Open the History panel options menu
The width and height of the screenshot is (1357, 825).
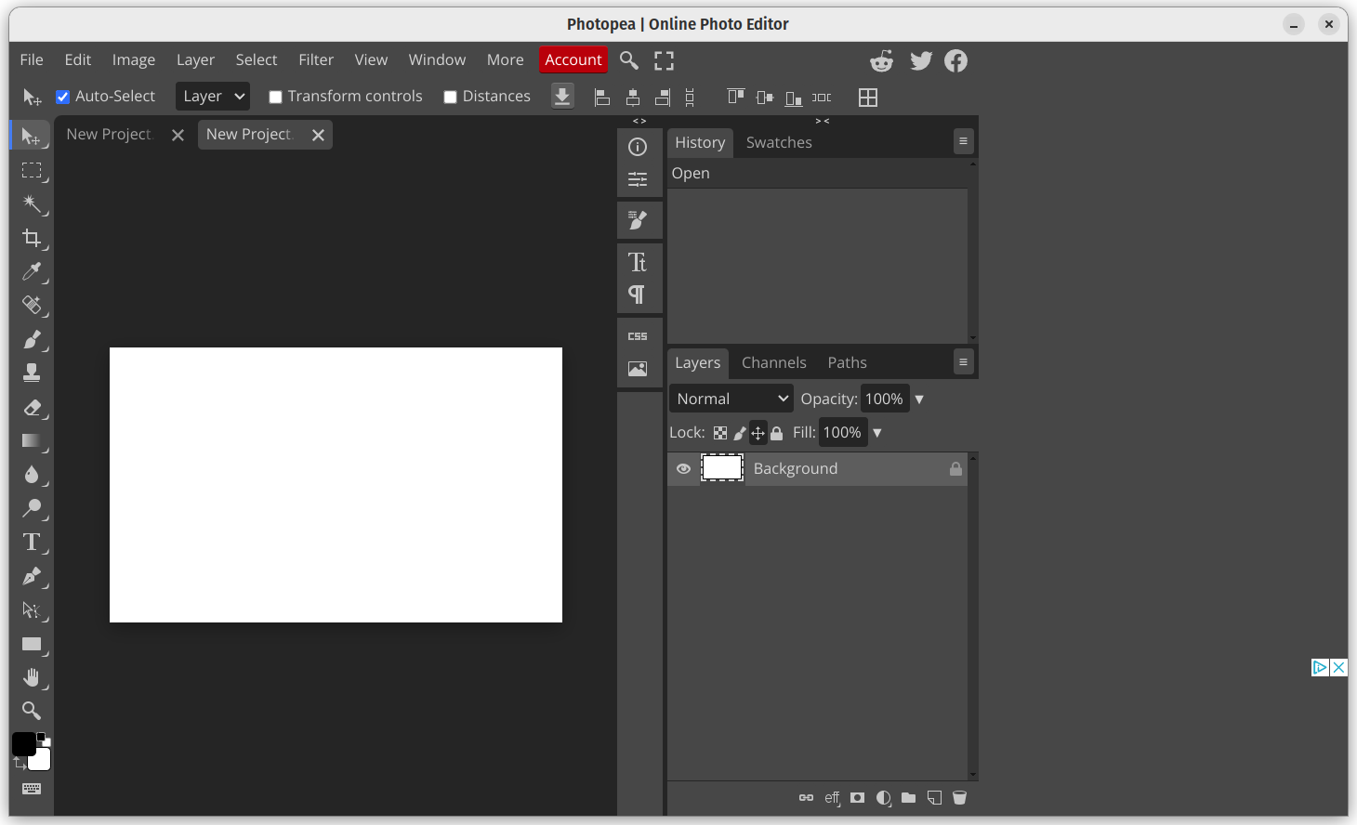tap(963, 141)
